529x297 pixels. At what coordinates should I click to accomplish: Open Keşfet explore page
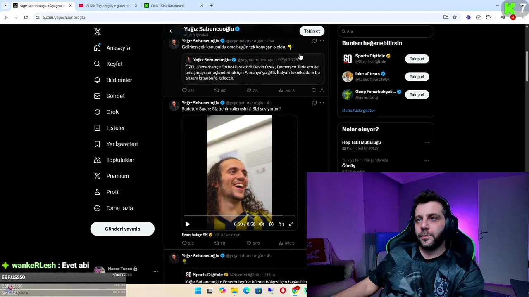pyautogui.click(x=108, y=64)
